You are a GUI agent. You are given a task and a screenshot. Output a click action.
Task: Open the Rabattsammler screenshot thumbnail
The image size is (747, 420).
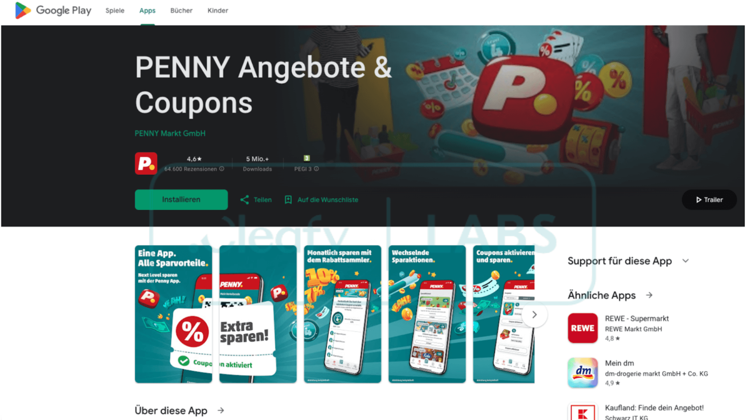(342, 314)
